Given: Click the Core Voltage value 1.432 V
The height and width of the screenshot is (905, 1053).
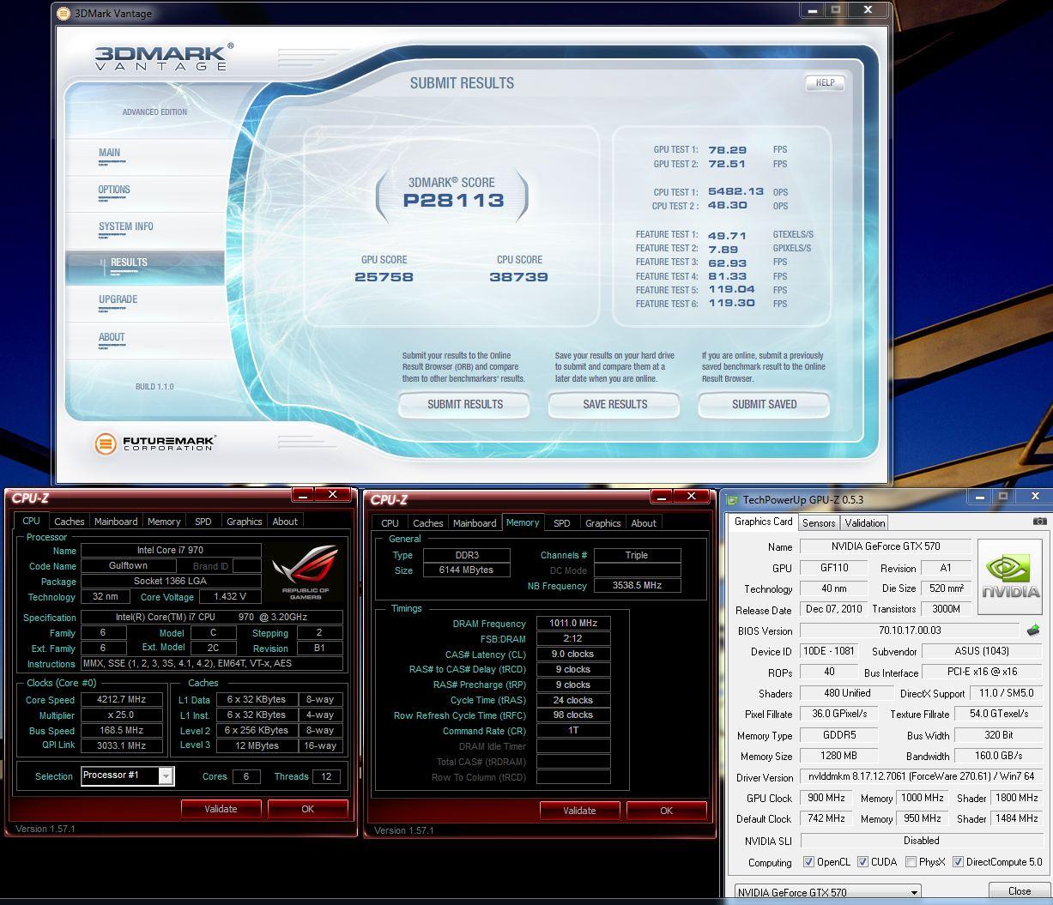Looking at the screenshot, I should point(230,596).
